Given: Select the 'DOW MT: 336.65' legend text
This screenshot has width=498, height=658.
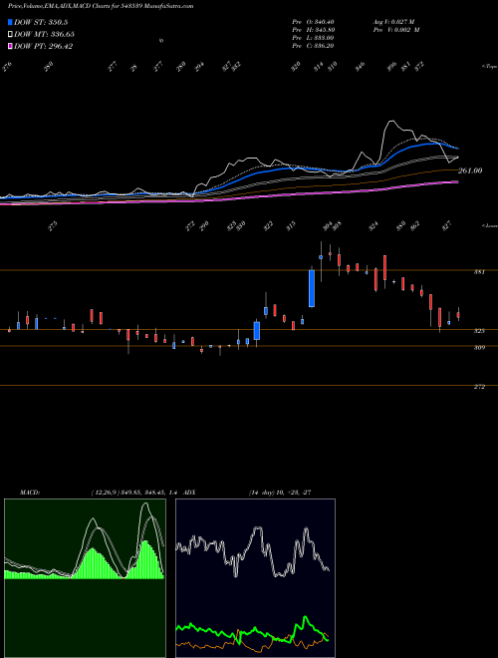Looking at the screenshot, I should [x=45, y=34].
